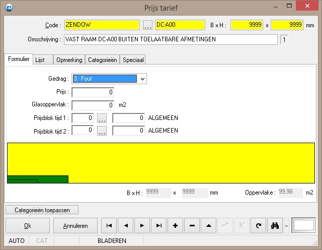Click first Prijsblok tijd 1 field
322x250 pixels.
tap(83, 118)
